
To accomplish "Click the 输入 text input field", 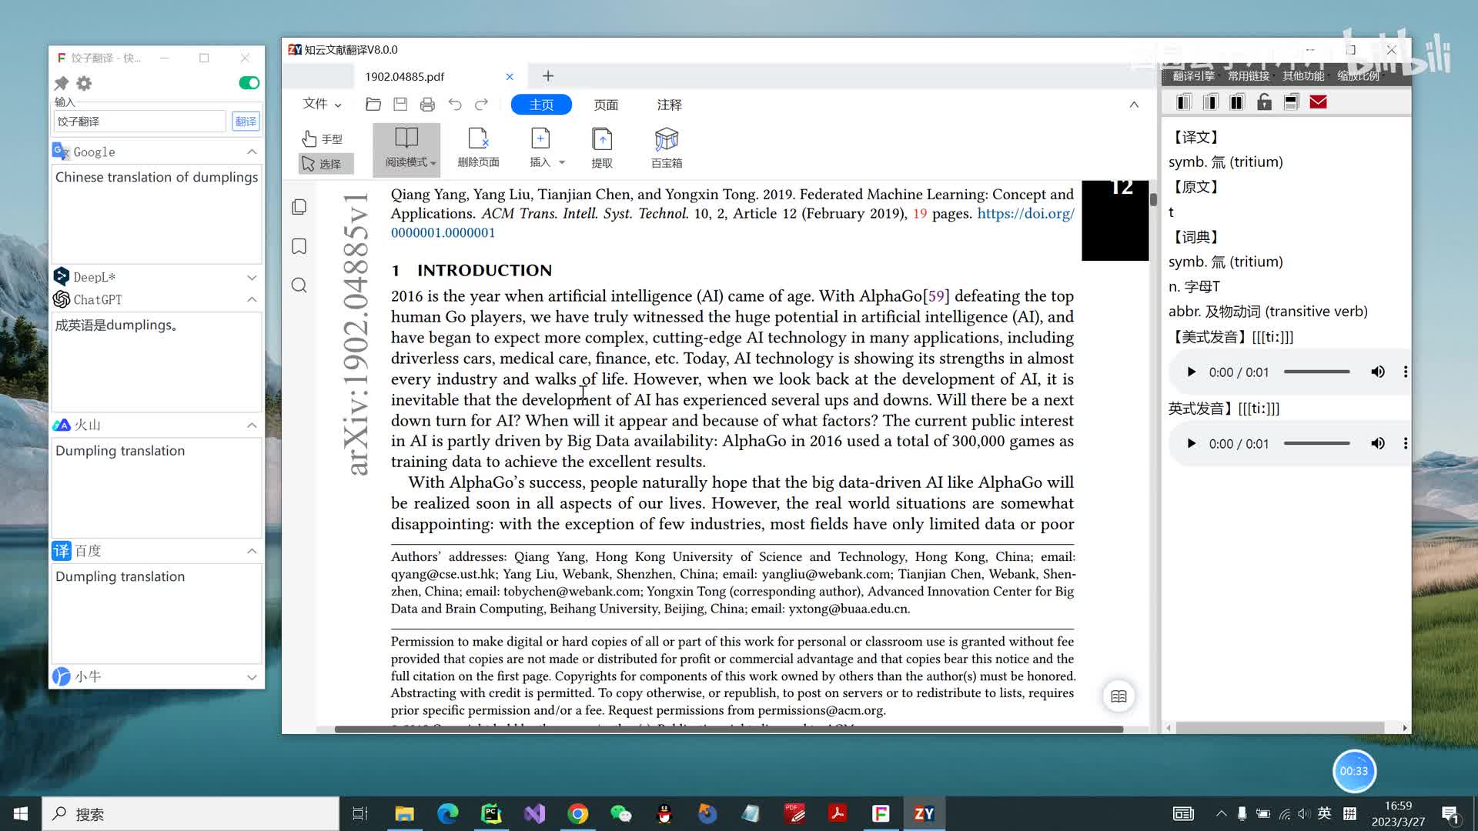I will (139, 122).
